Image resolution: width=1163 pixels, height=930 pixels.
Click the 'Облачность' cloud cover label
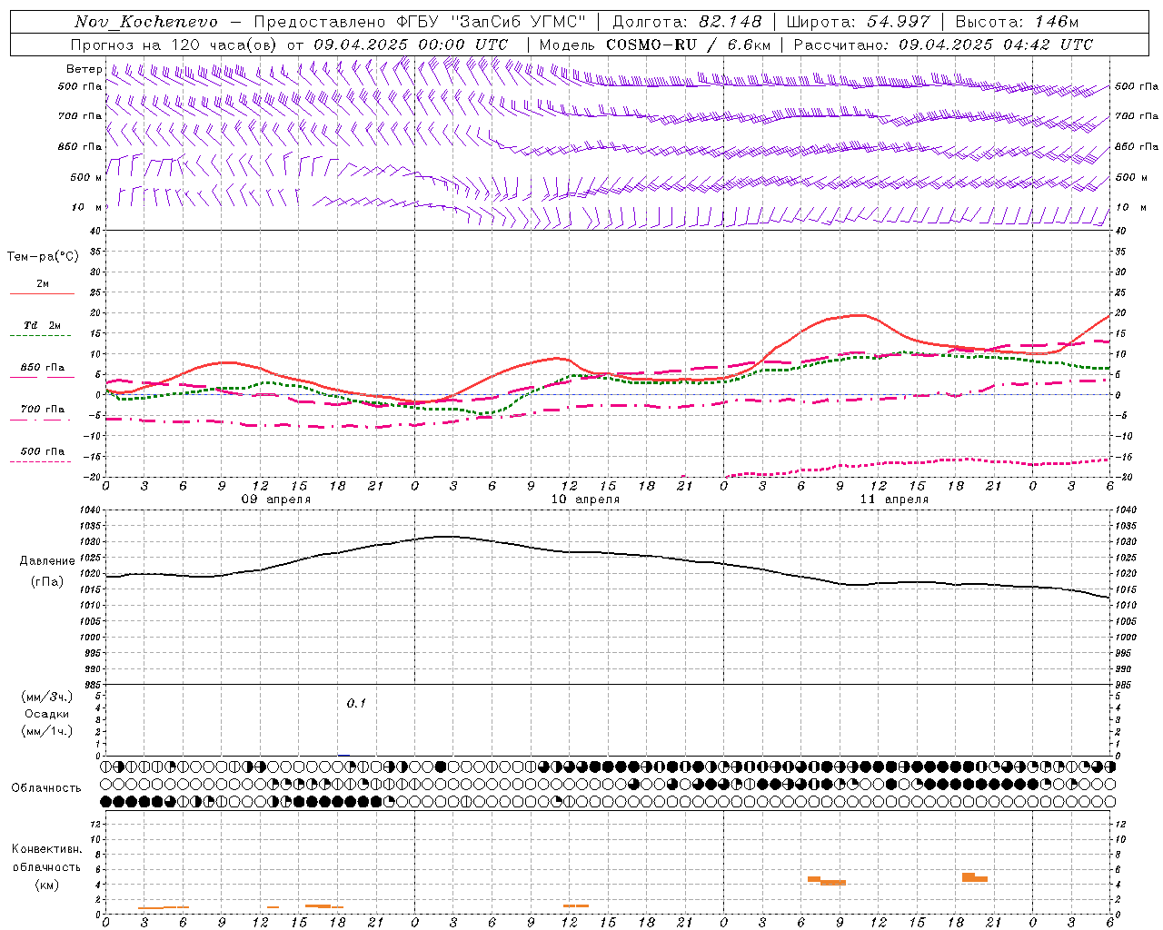click(46, 787)
